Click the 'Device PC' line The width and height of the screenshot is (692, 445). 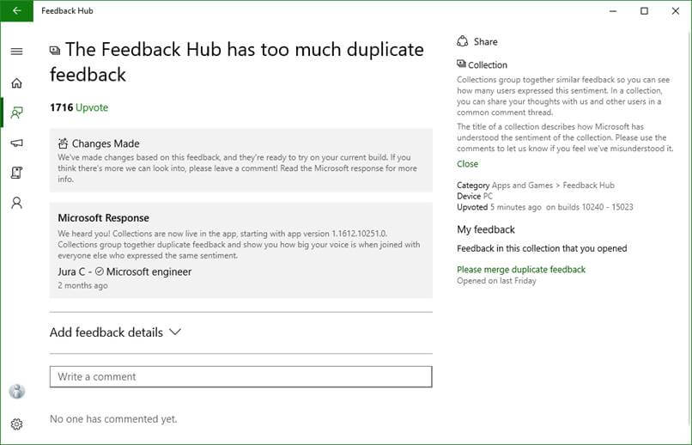click(475, 196)
